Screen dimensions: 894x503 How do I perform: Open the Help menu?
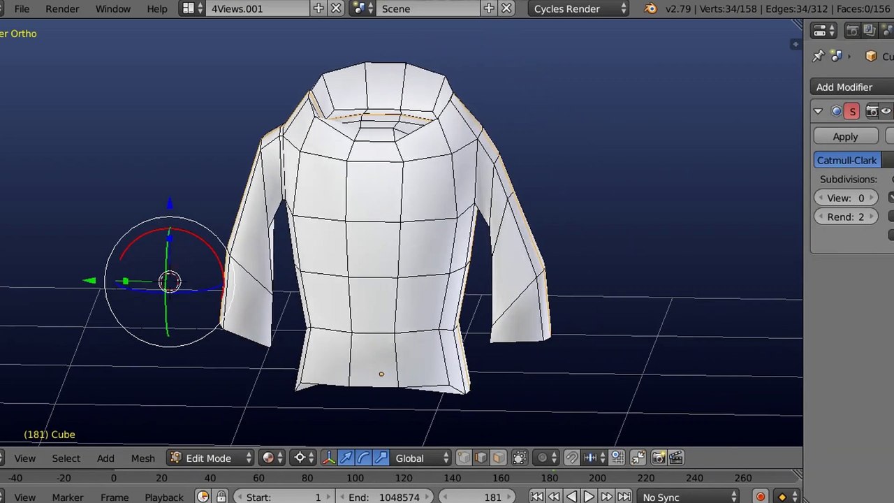(x=157, y=9)
